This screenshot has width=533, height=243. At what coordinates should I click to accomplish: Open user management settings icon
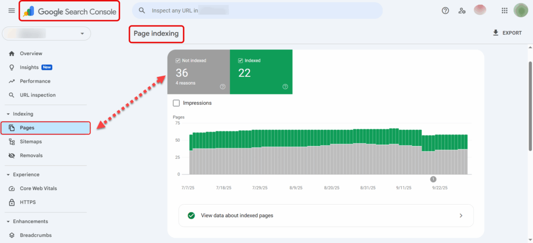462,10
